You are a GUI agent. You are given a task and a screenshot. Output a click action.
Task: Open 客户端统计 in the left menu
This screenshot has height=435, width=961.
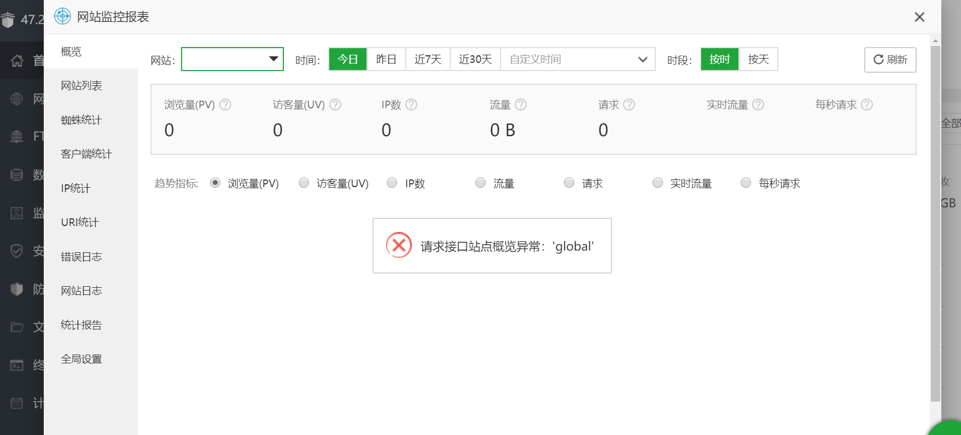pos(91,154)
